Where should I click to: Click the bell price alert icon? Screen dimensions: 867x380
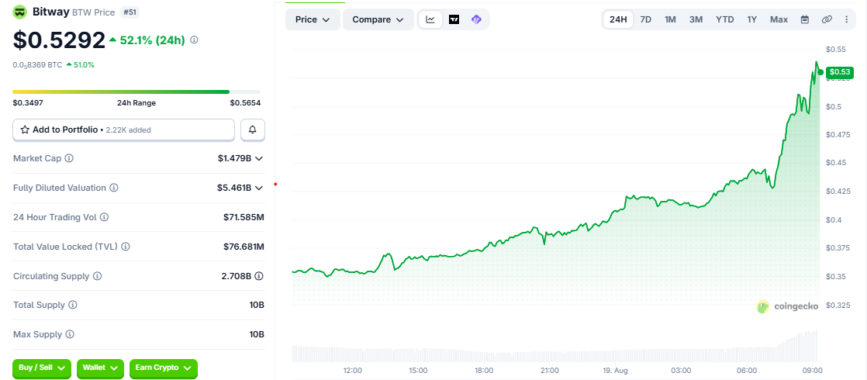[253, 130]
